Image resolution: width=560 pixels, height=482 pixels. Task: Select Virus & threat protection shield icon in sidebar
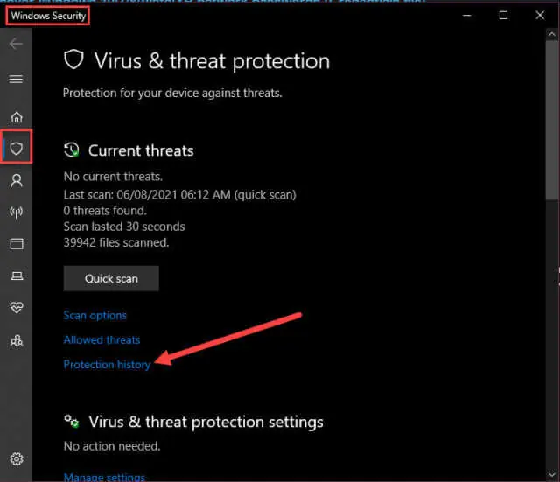coord(17,148)
